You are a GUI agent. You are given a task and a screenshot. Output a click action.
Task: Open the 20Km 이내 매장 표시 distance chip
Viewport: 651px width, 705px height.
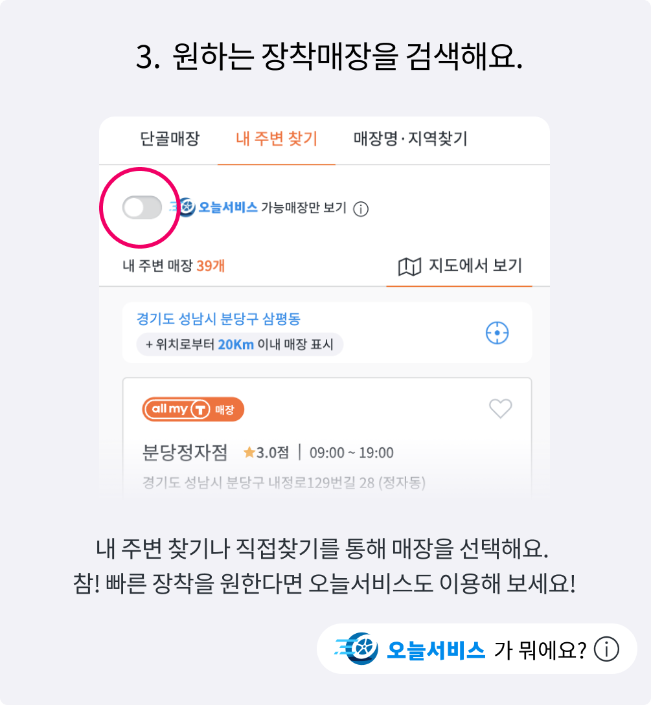pos(240,344)
